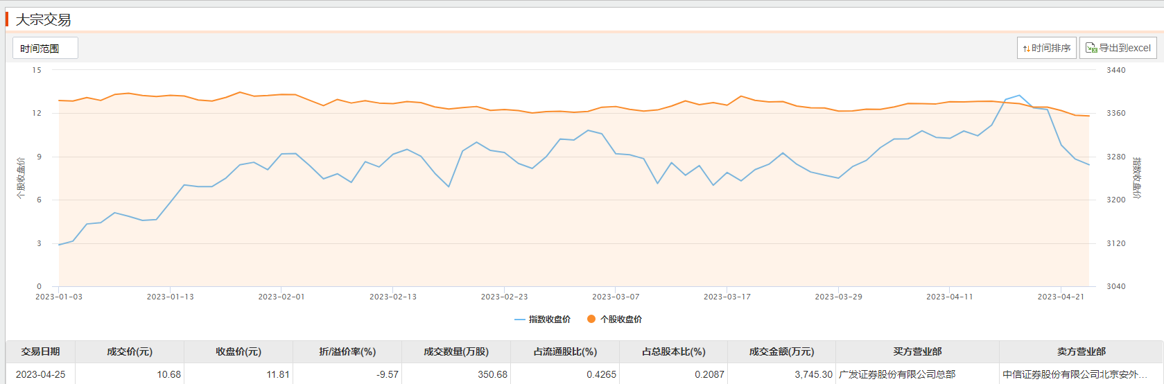
Task: Click the 3,745.30 transaction amount cell
Action: pos(781,374)
